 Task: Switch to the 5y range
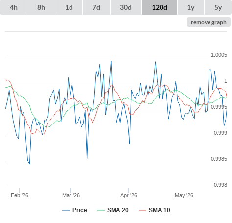[218, 7]
